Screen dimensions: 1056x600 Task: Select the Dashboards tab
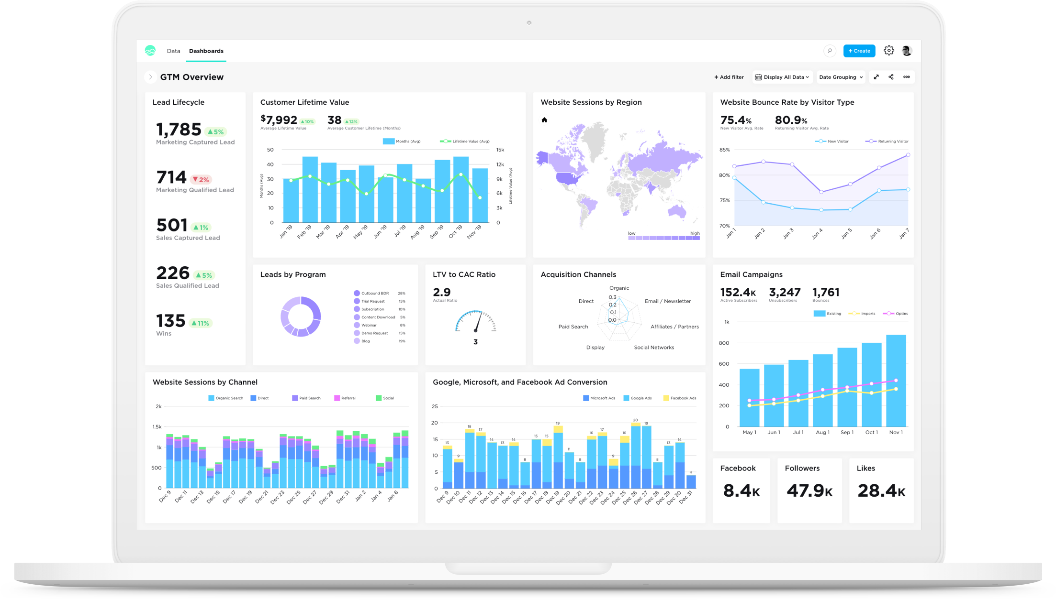[206, 51]
